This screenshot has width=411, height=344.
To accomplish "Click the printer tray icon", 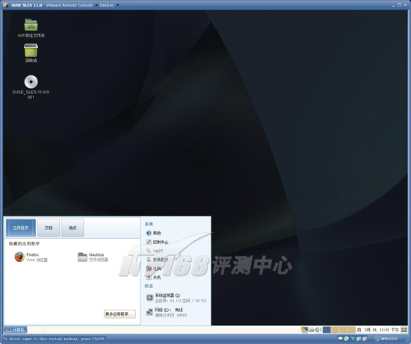I will (x=311, y=330).
